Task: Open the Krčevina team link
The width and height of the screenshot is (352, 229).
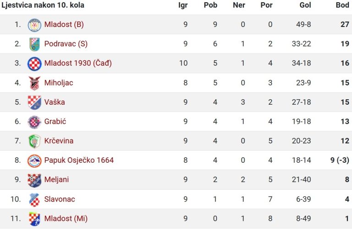Action: click(x=59, y=141)
